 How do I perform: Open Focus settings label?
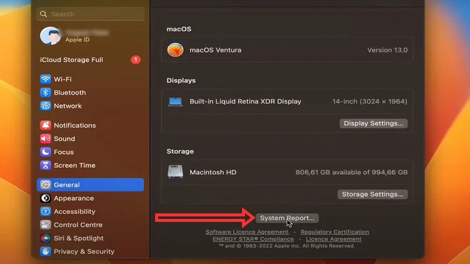click(63, 152)
